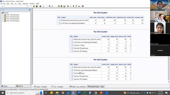
Task: Expand the topmost Print: The SAS System node
Action: [x=3, y=15]
